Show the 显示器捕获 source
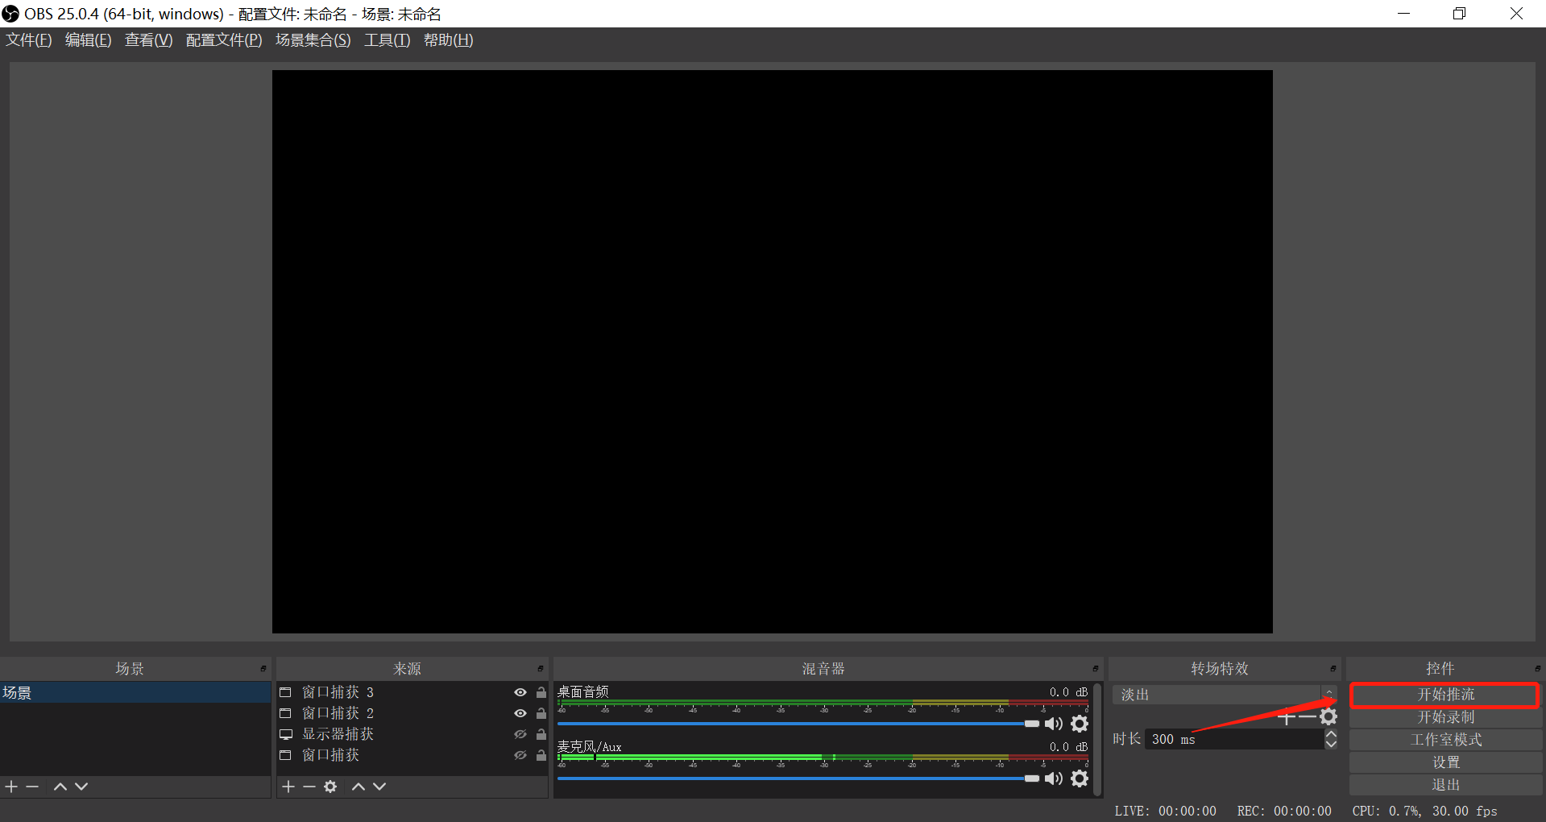 click(x=520, y=734)
